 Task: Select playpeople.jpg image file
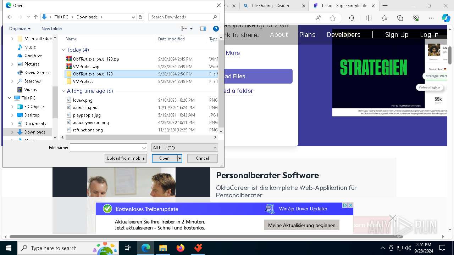pyautogui.click(x=87, y=115)
